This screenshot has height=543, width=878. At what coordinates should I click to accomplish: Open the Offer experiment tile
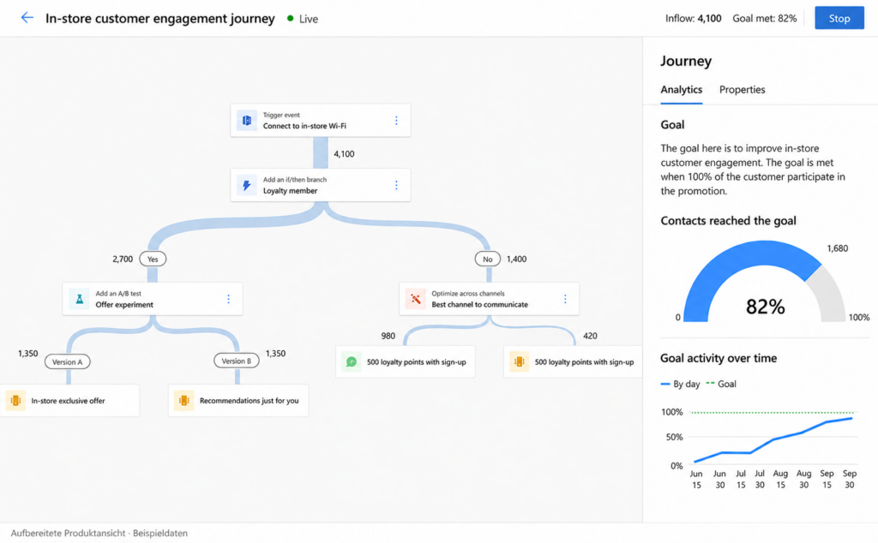tap(153, 299)
